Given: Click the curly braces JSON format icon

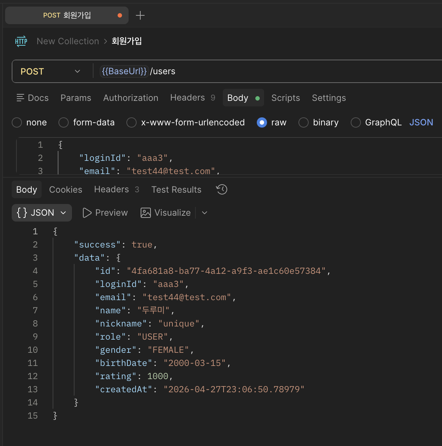Looking at the screenshot, I should pyautogui.click(x=22, y=212).
